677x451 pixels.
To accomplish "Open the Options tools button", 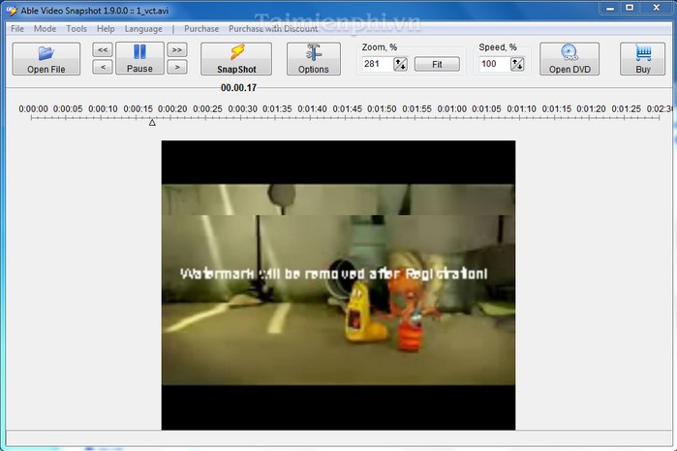I will coord(314,59).
